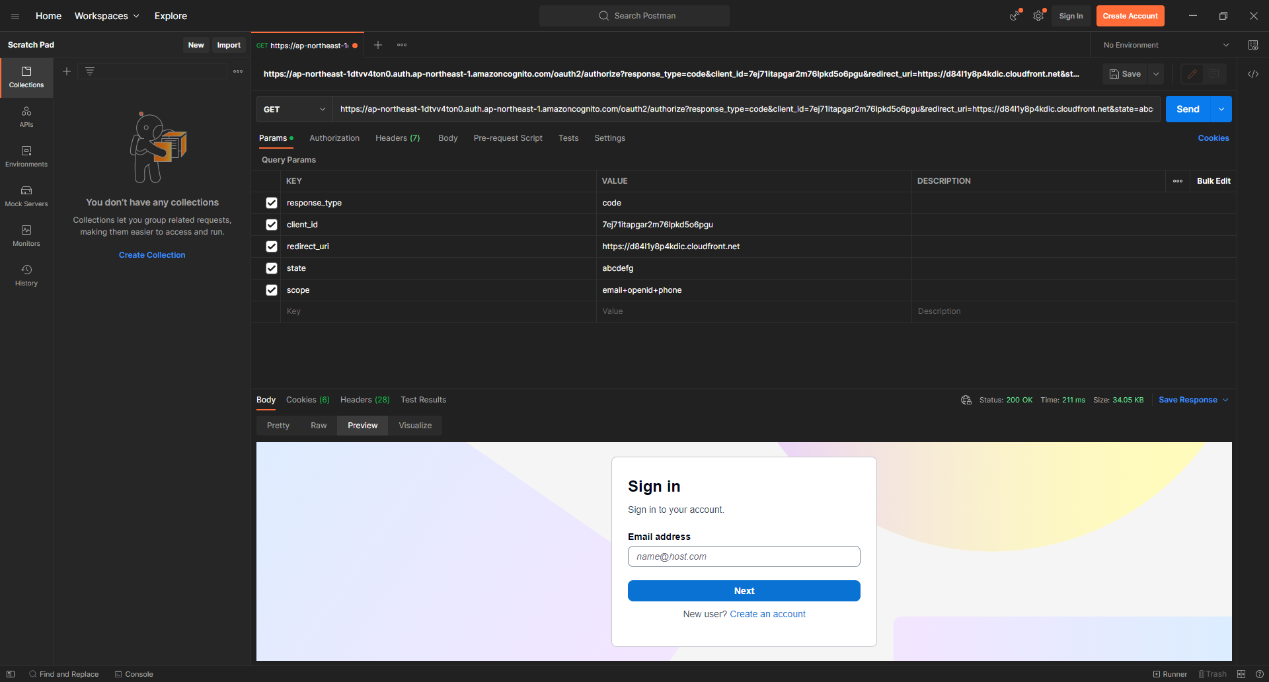This screenshot has width=1269, height=682.
Task: Click the Search Postman field
Action: click(x=634, y=16)
